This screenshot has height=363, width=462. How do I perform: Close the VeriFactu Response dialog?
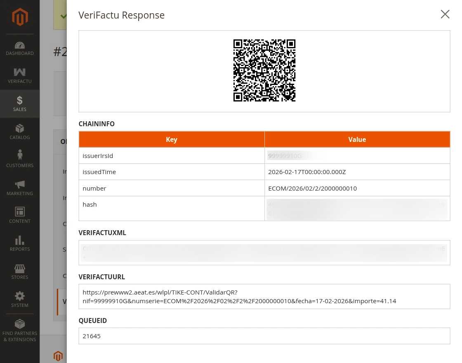pyautogui.click(x=445, y=14)
